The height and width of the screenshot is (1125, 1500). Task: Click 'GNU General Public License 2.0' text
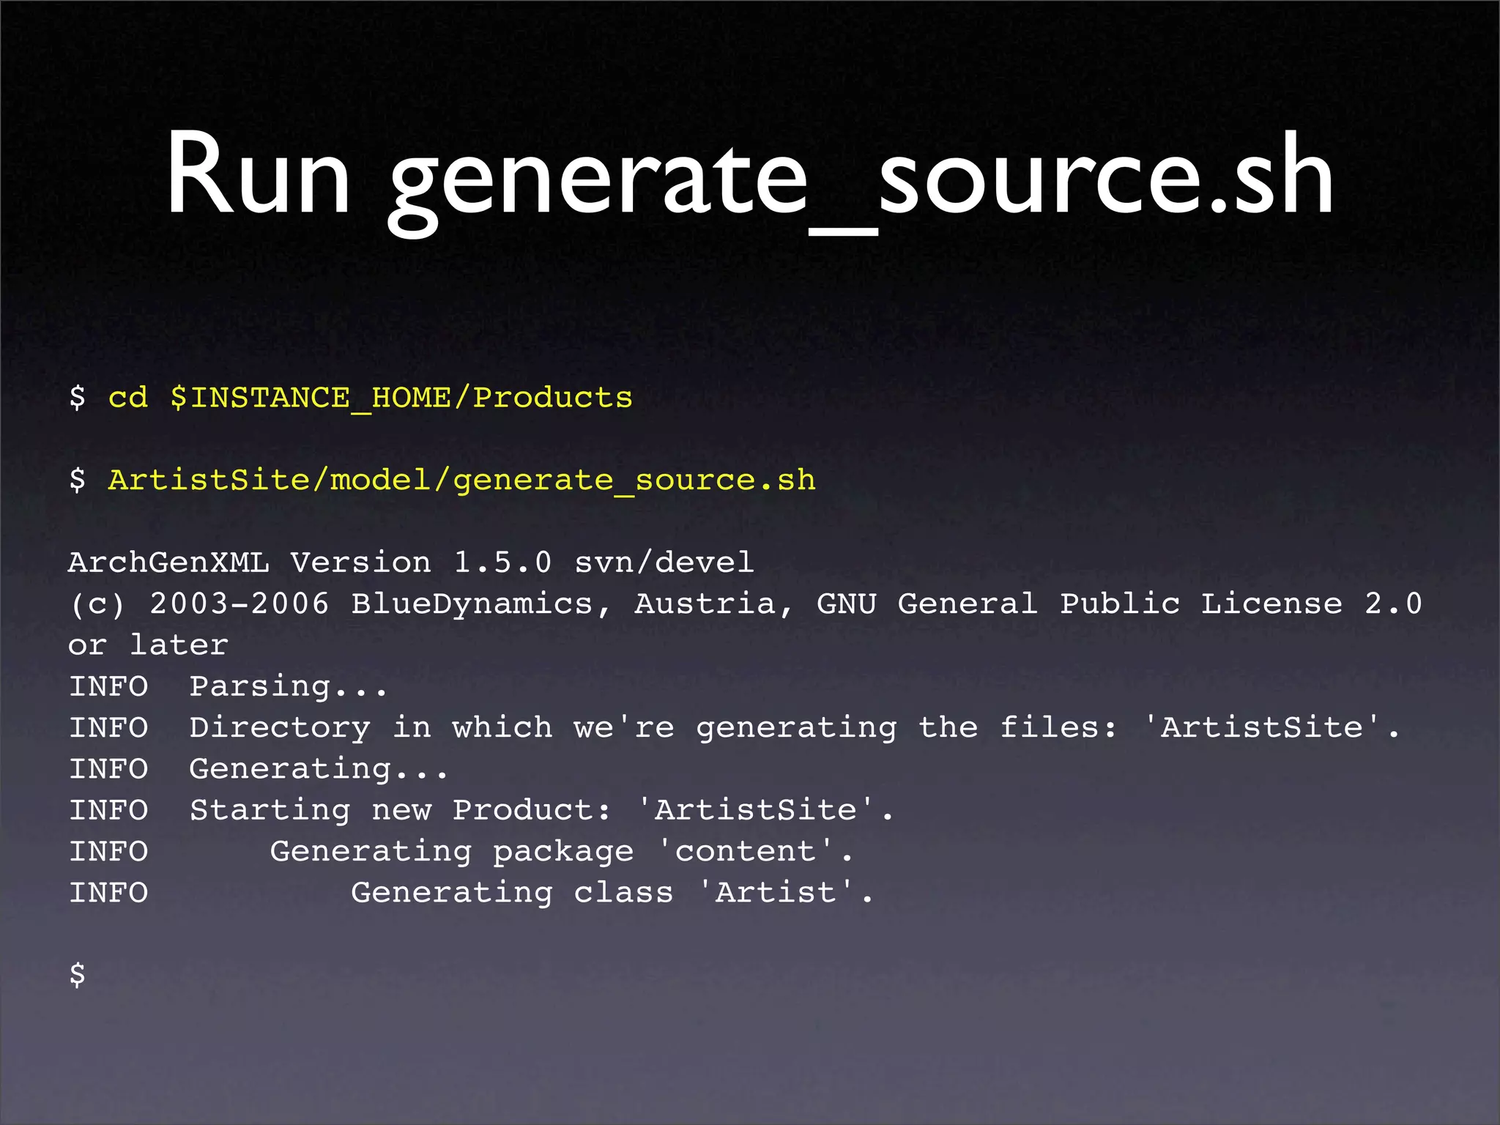click(x=1119, y=604)
